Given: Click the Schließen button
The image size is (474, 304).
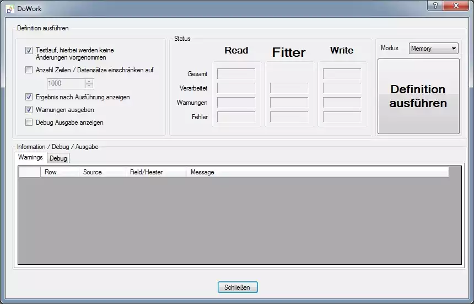Looking at the screenshot, I should coord(237,287).
